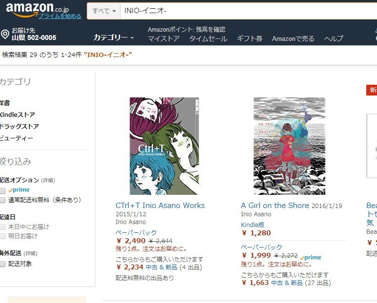Open タイムセール in the nav bar
377x303 pixels.
coord(208,38)
